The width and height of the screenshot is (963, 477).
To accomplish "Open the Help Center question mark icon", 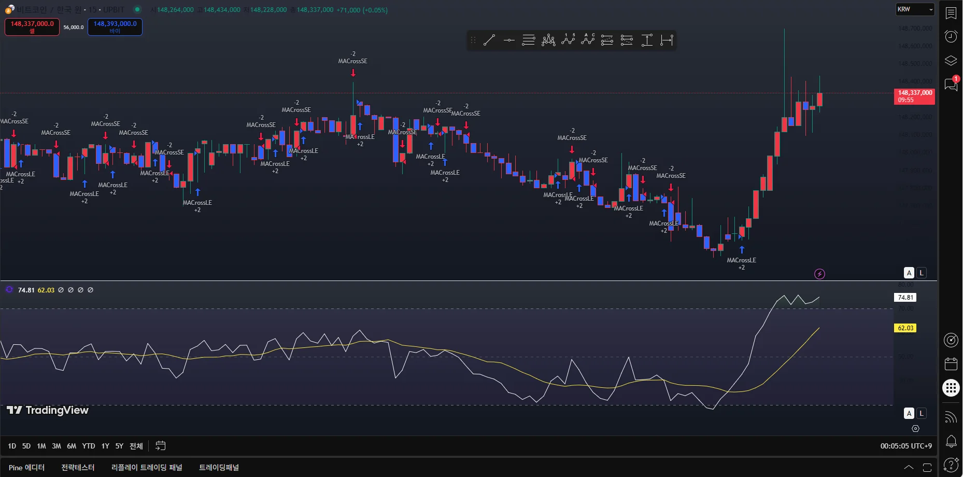I will 951,465.
